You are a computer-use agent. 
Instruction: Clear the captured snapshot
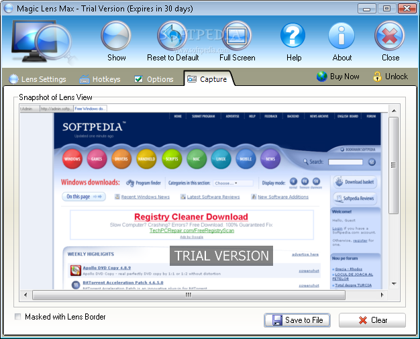click(372, 320)
